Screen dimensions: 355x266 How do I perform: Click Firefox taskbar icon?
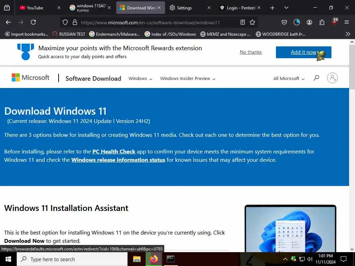point(154,259)
